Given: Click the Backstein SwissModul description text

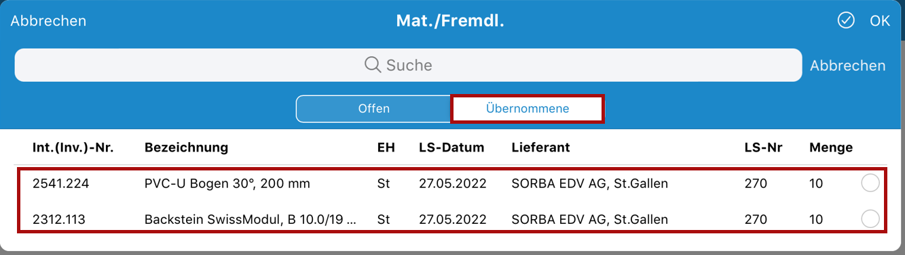Looking at the screenshot, I should (251, 220).
